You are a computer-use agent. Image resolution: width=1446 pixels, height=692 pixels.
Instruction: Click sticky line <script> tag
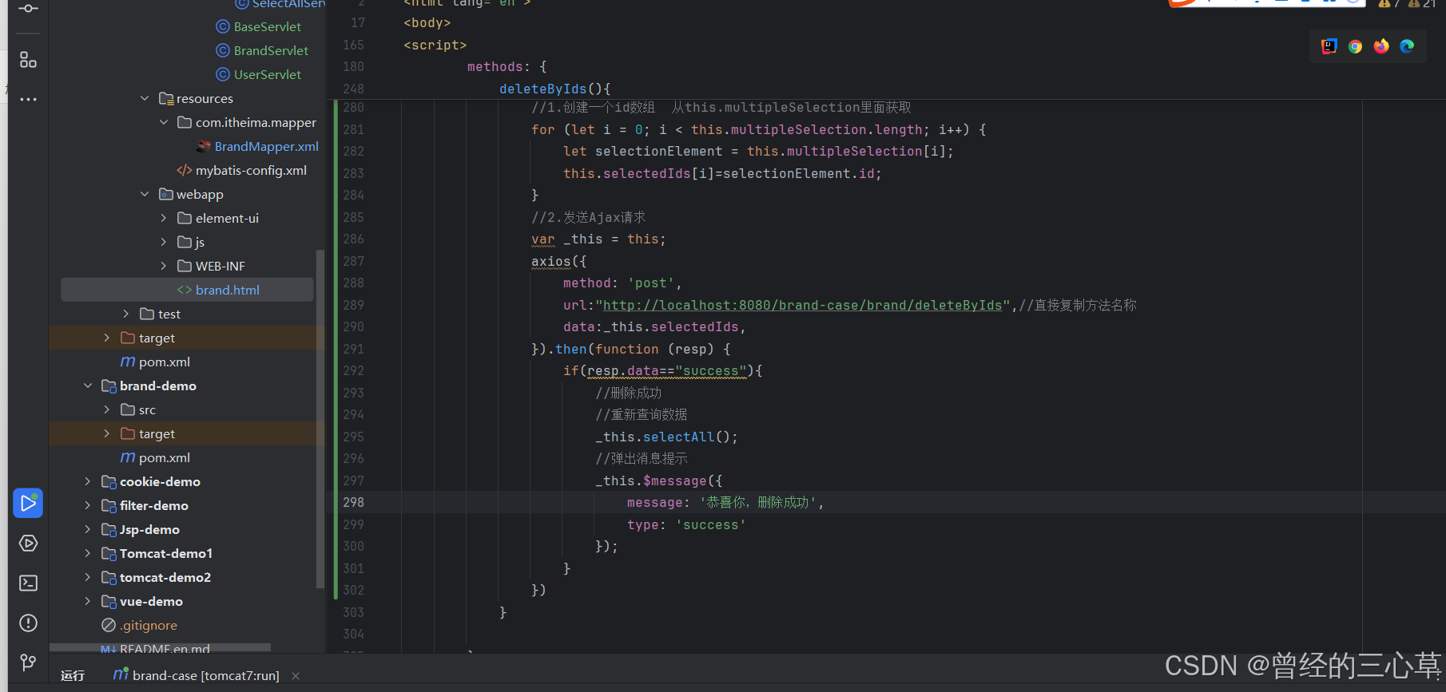[x=435, y=45]
